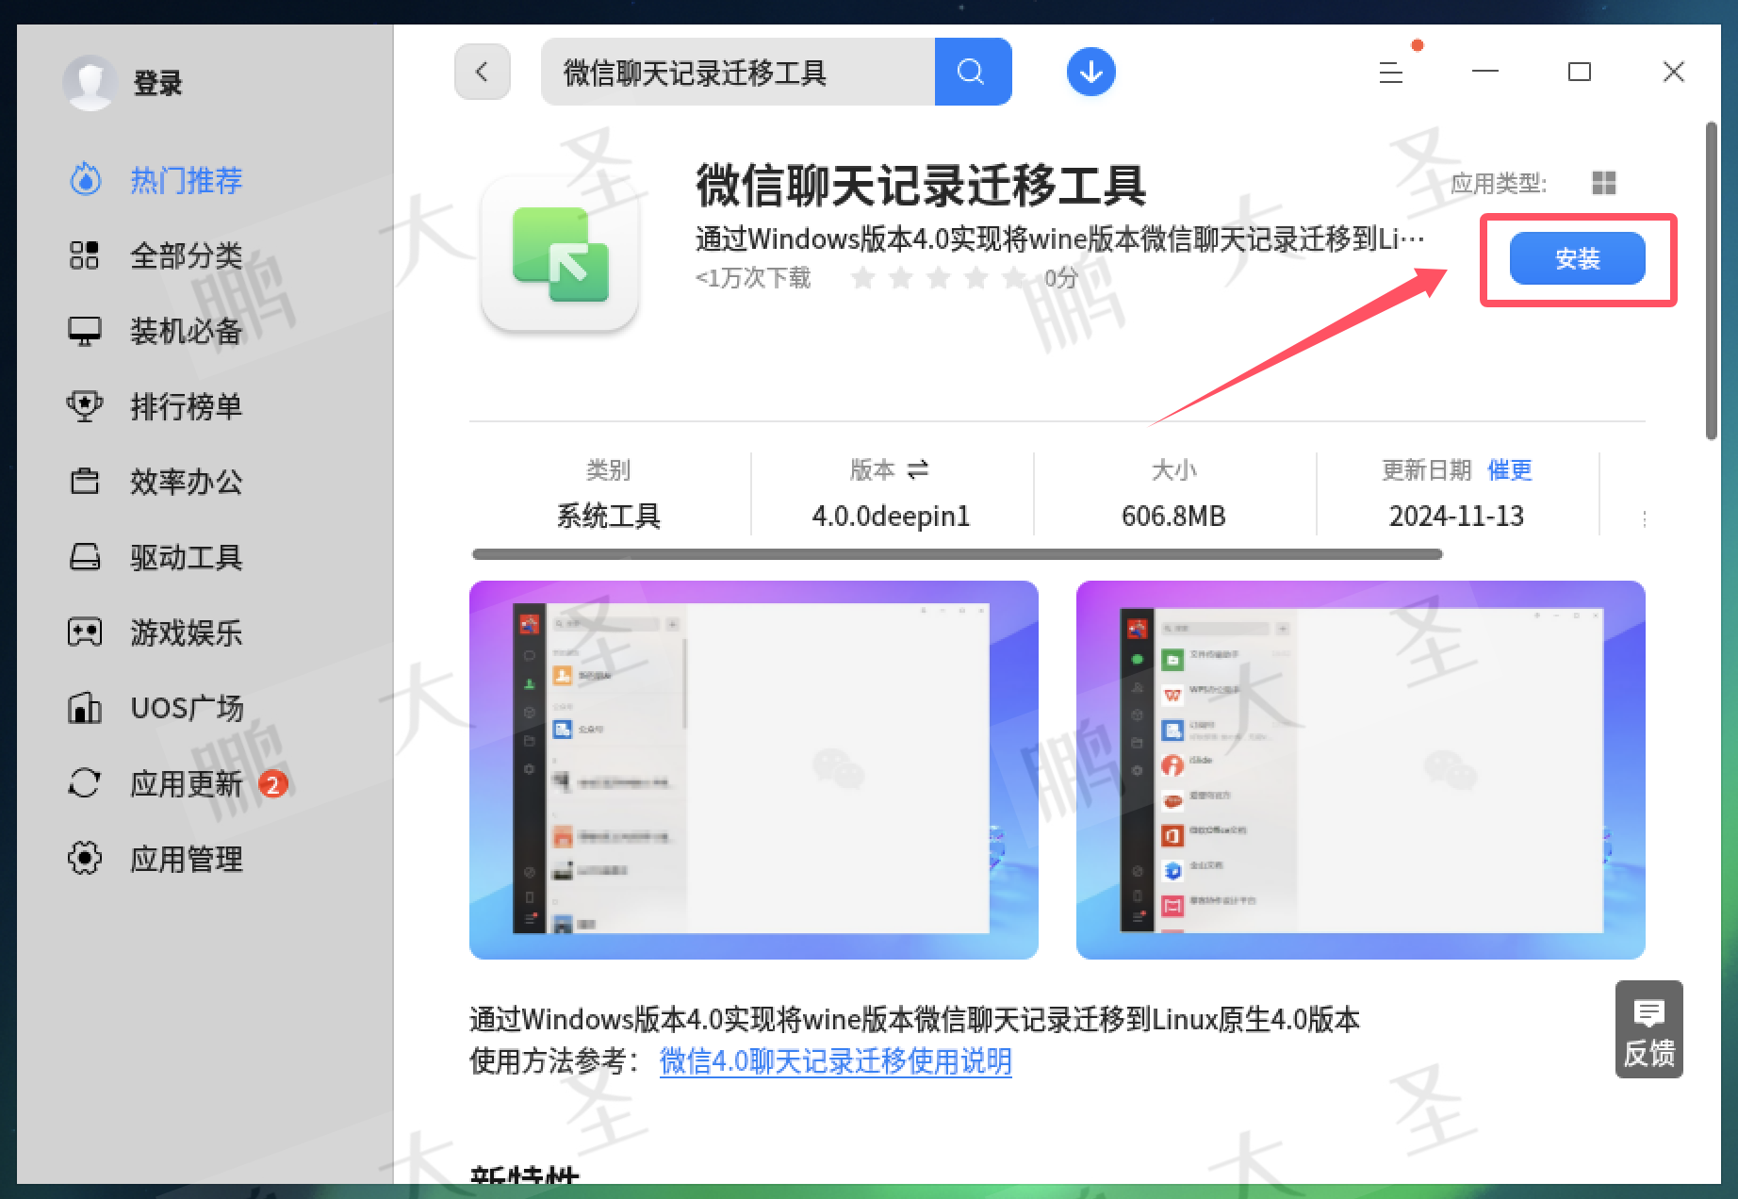Maximize the app store window
1738x1199 pixels.
coord(1580,72)
